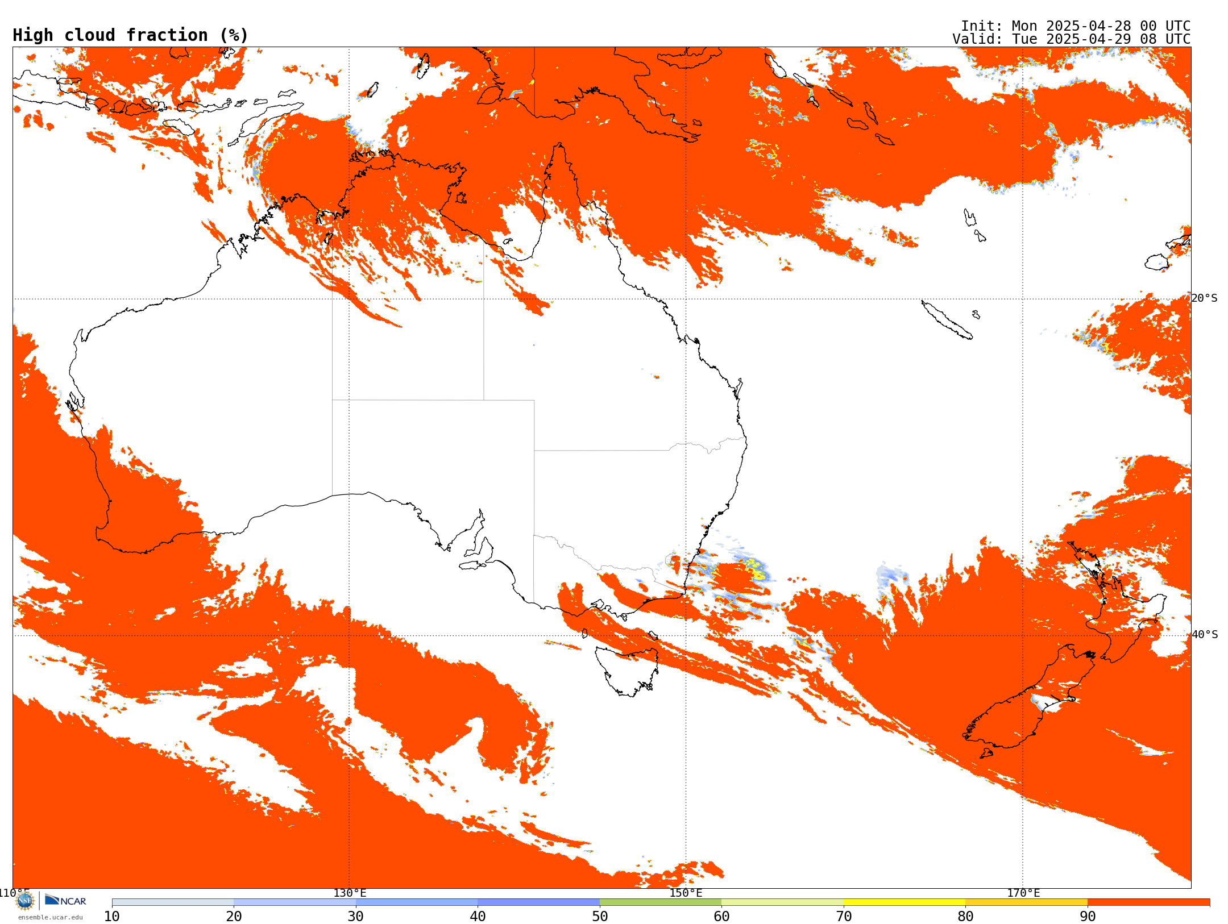The image size is (1228, 924).
Task: Click the 70-80 yellow colorbar segment
Action: tap(905, 902)
